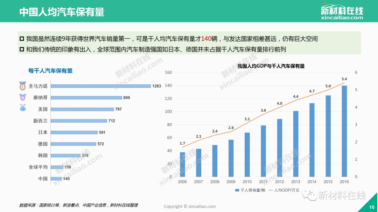The image size is (378, 212).
Task: Click the silver medal icon beside 摩纳哥
Action: pyautogui.click(x=23, y=97)
